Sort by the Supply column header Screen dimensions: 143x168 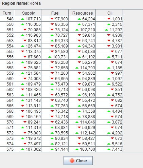click(28, 13)
